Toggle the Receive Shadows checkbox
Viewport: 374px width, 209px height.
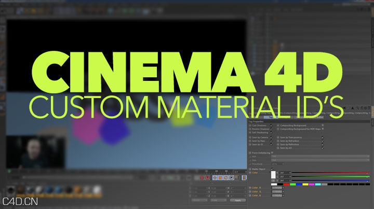[271, 129]
